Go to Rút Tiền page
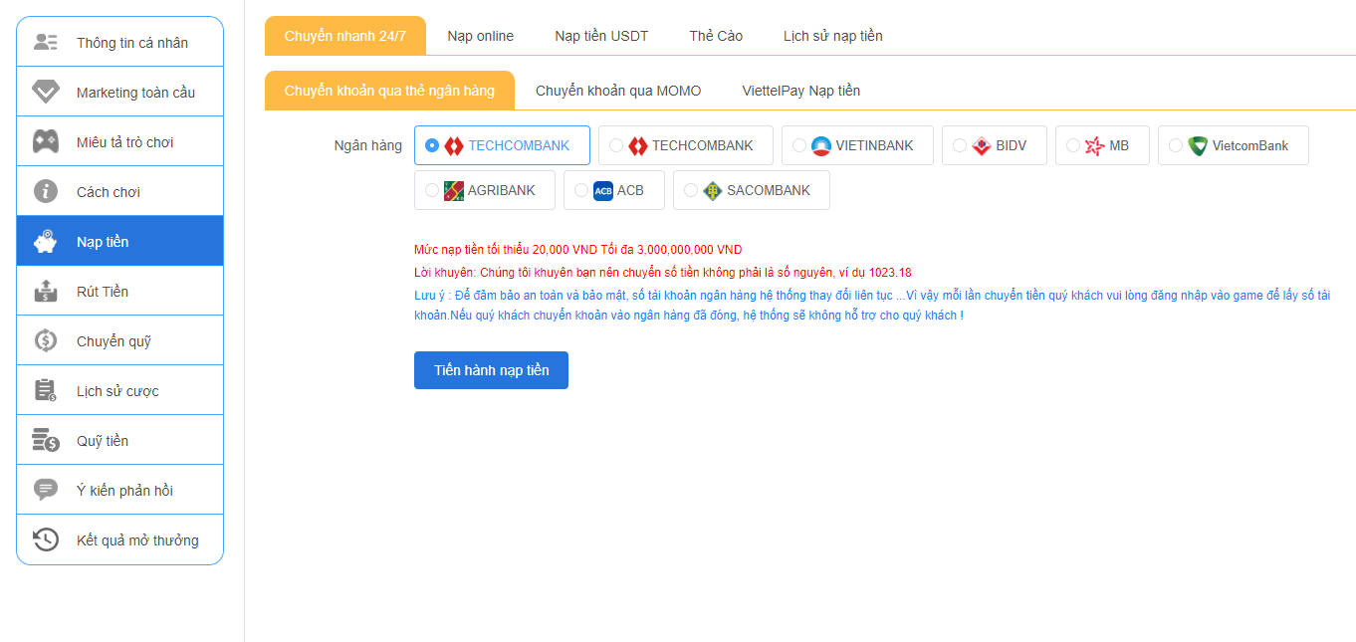 (119, 291)
